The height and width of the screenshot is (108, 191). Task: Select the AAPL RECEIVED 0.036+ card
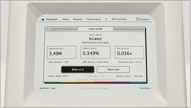[129, 52]
